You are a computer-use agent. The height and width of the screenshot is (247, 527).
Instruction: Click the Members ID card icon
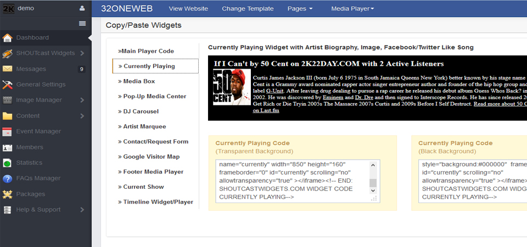7,147
